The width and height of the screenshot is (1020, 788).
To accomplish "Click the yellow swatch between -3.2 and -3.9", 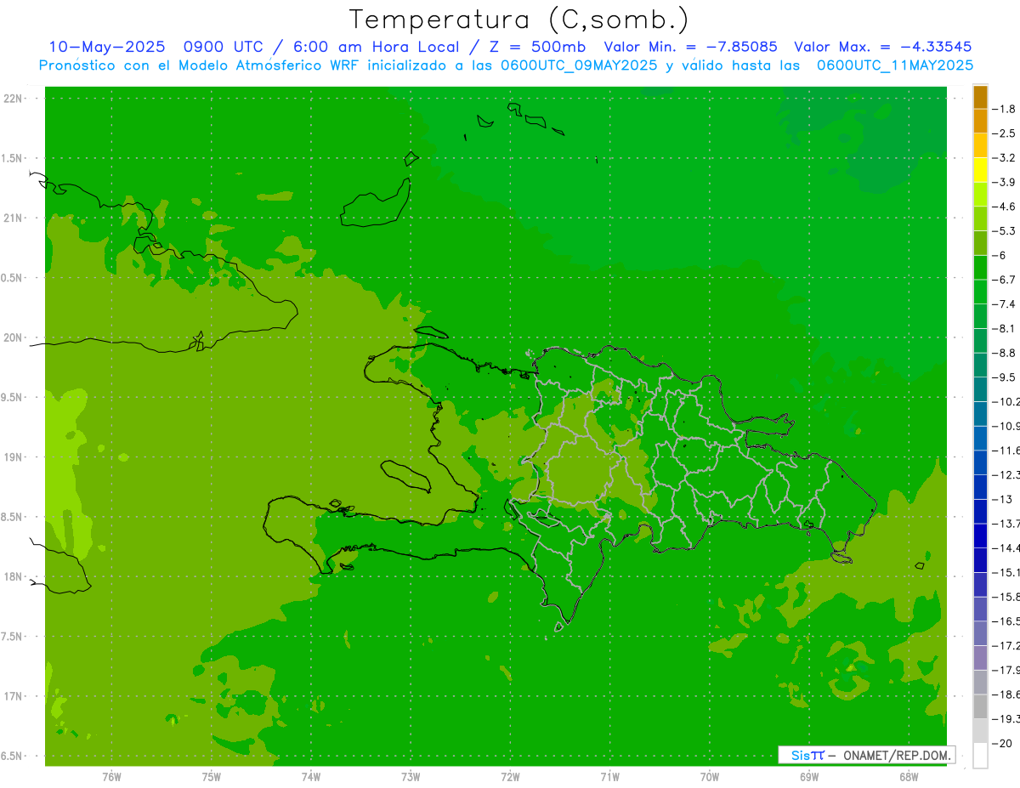I will pyautogui.click(x=980, y=170).
